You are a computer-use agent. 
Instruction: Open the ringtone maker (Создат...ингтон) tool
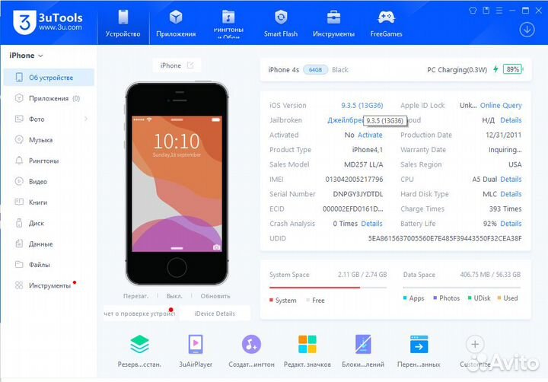(x=251, y=351)
